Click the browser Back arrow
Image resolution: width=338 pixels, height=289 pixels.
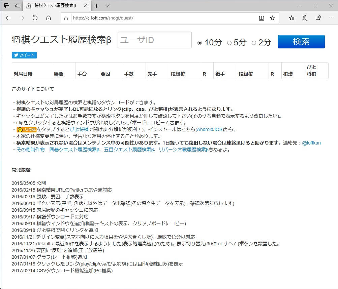(x=8, y=18)
